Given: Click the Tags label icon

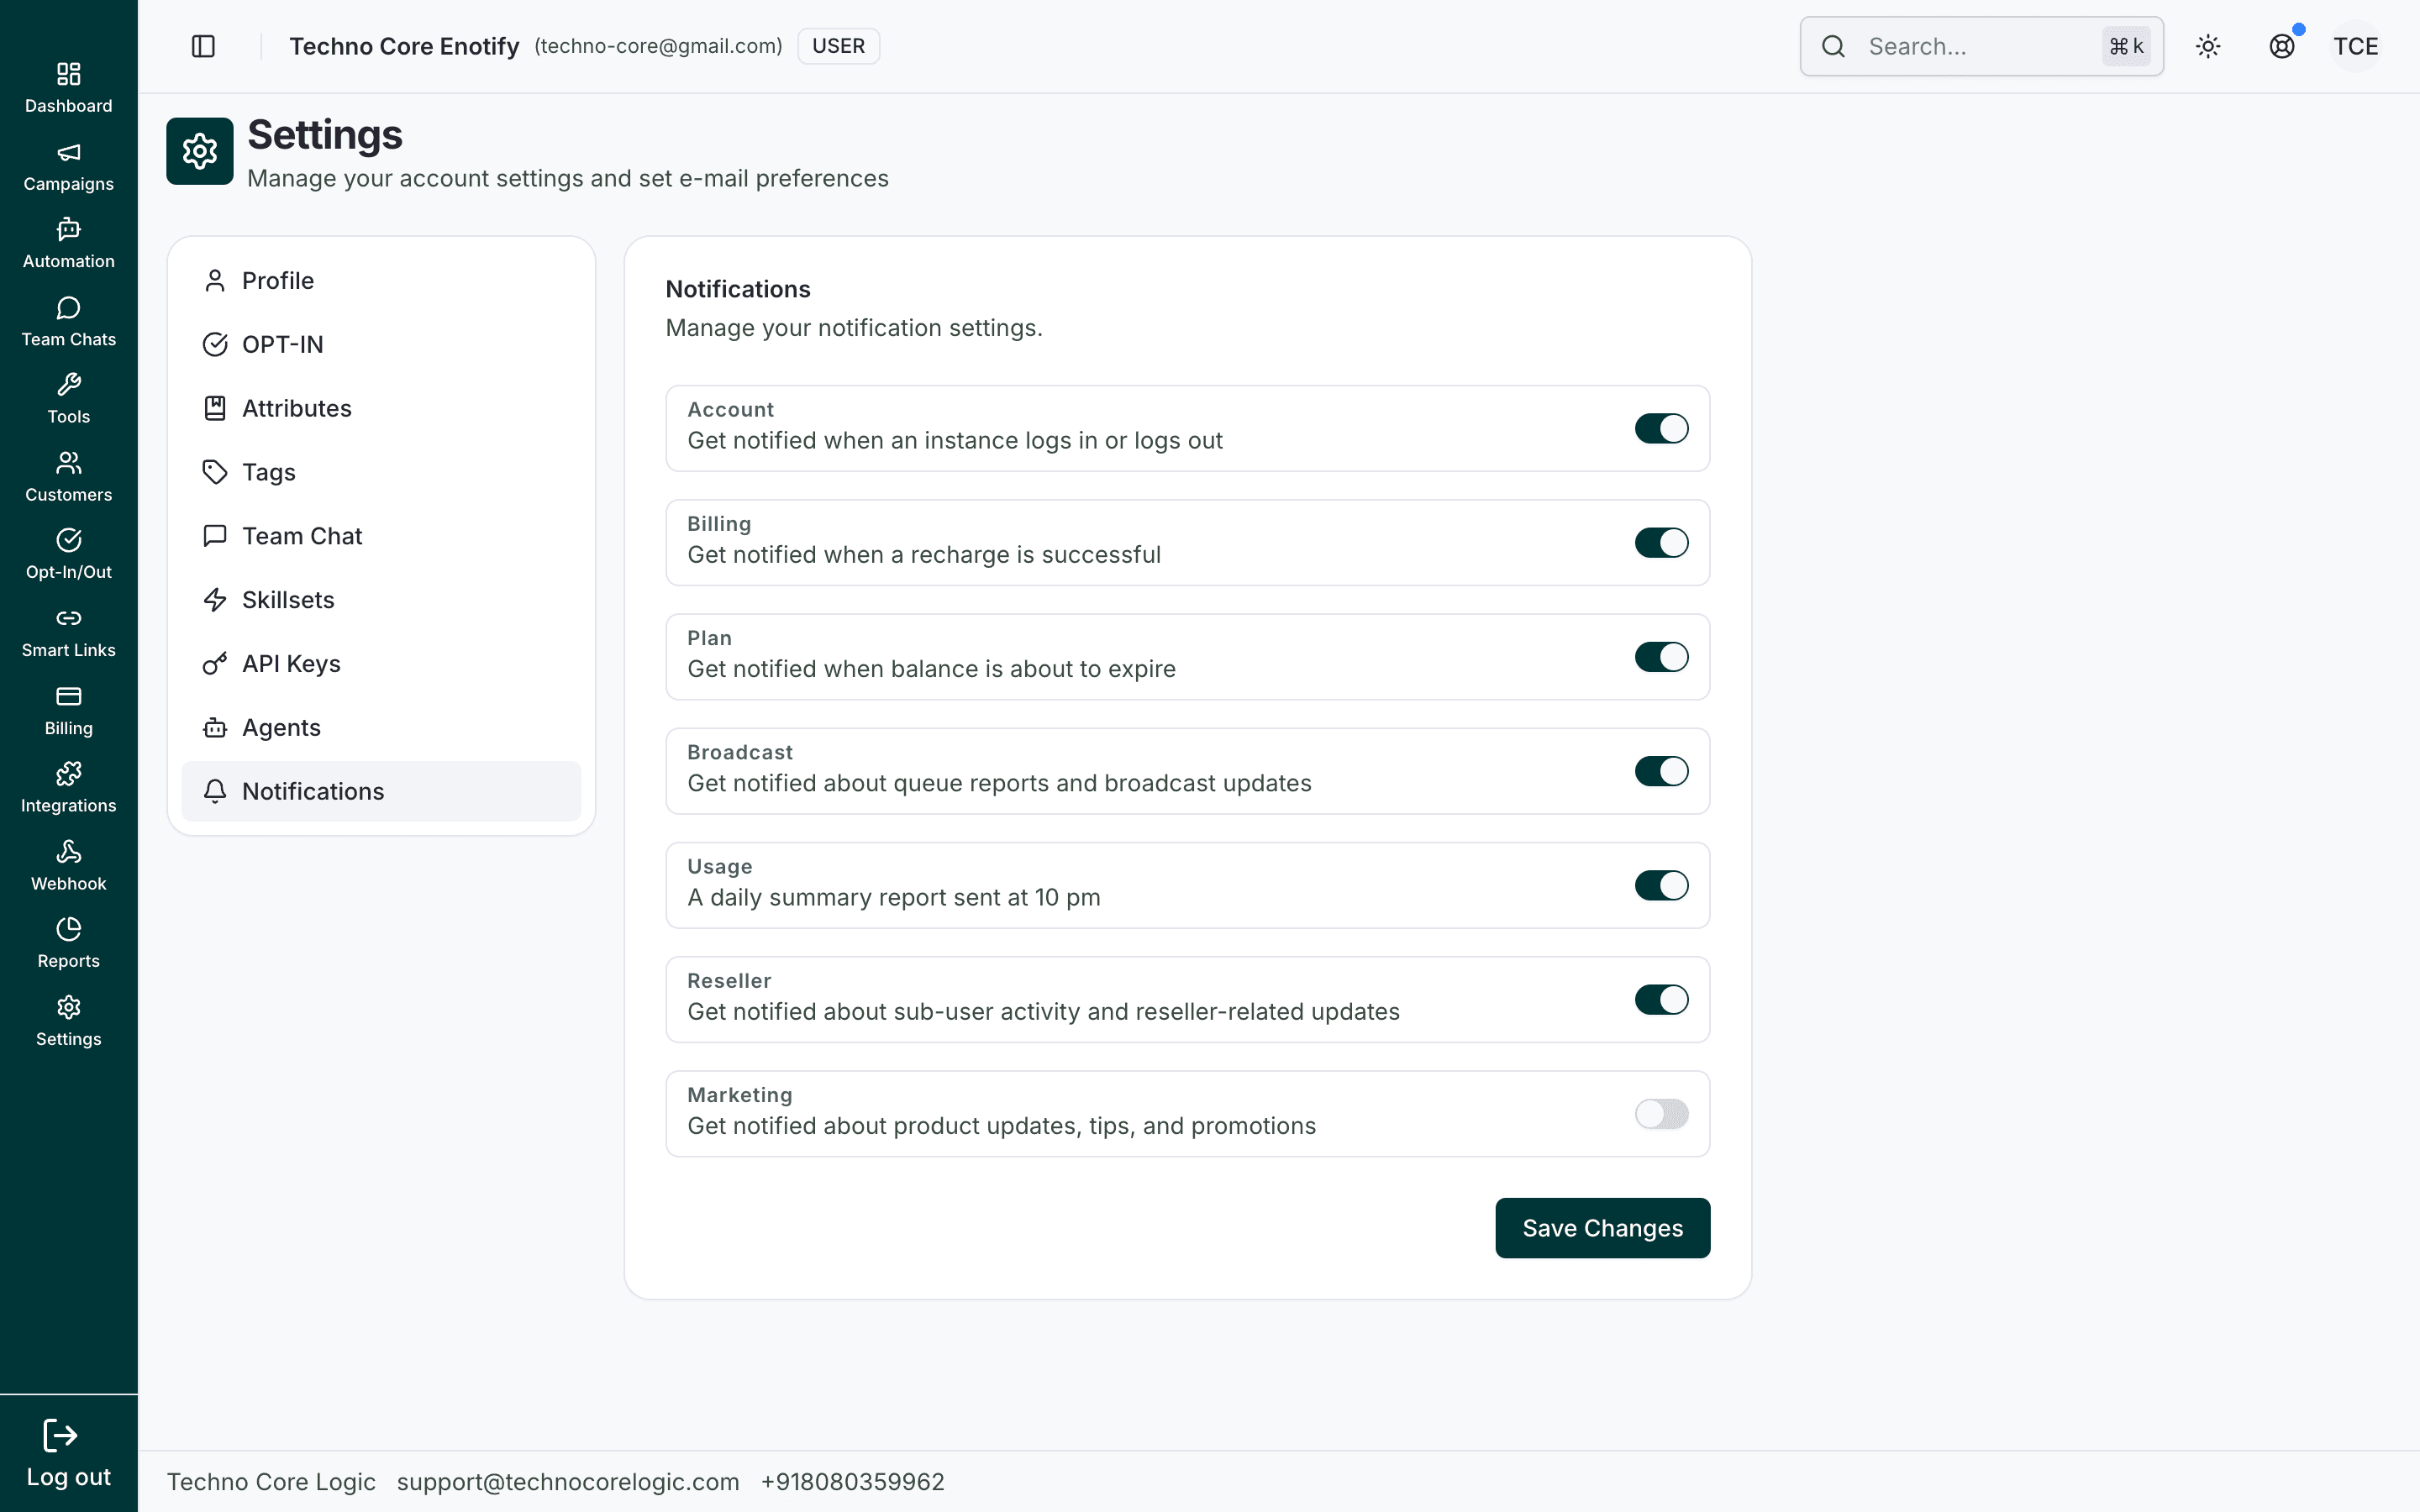Looking at the screenshot, I should click(215, 472).
